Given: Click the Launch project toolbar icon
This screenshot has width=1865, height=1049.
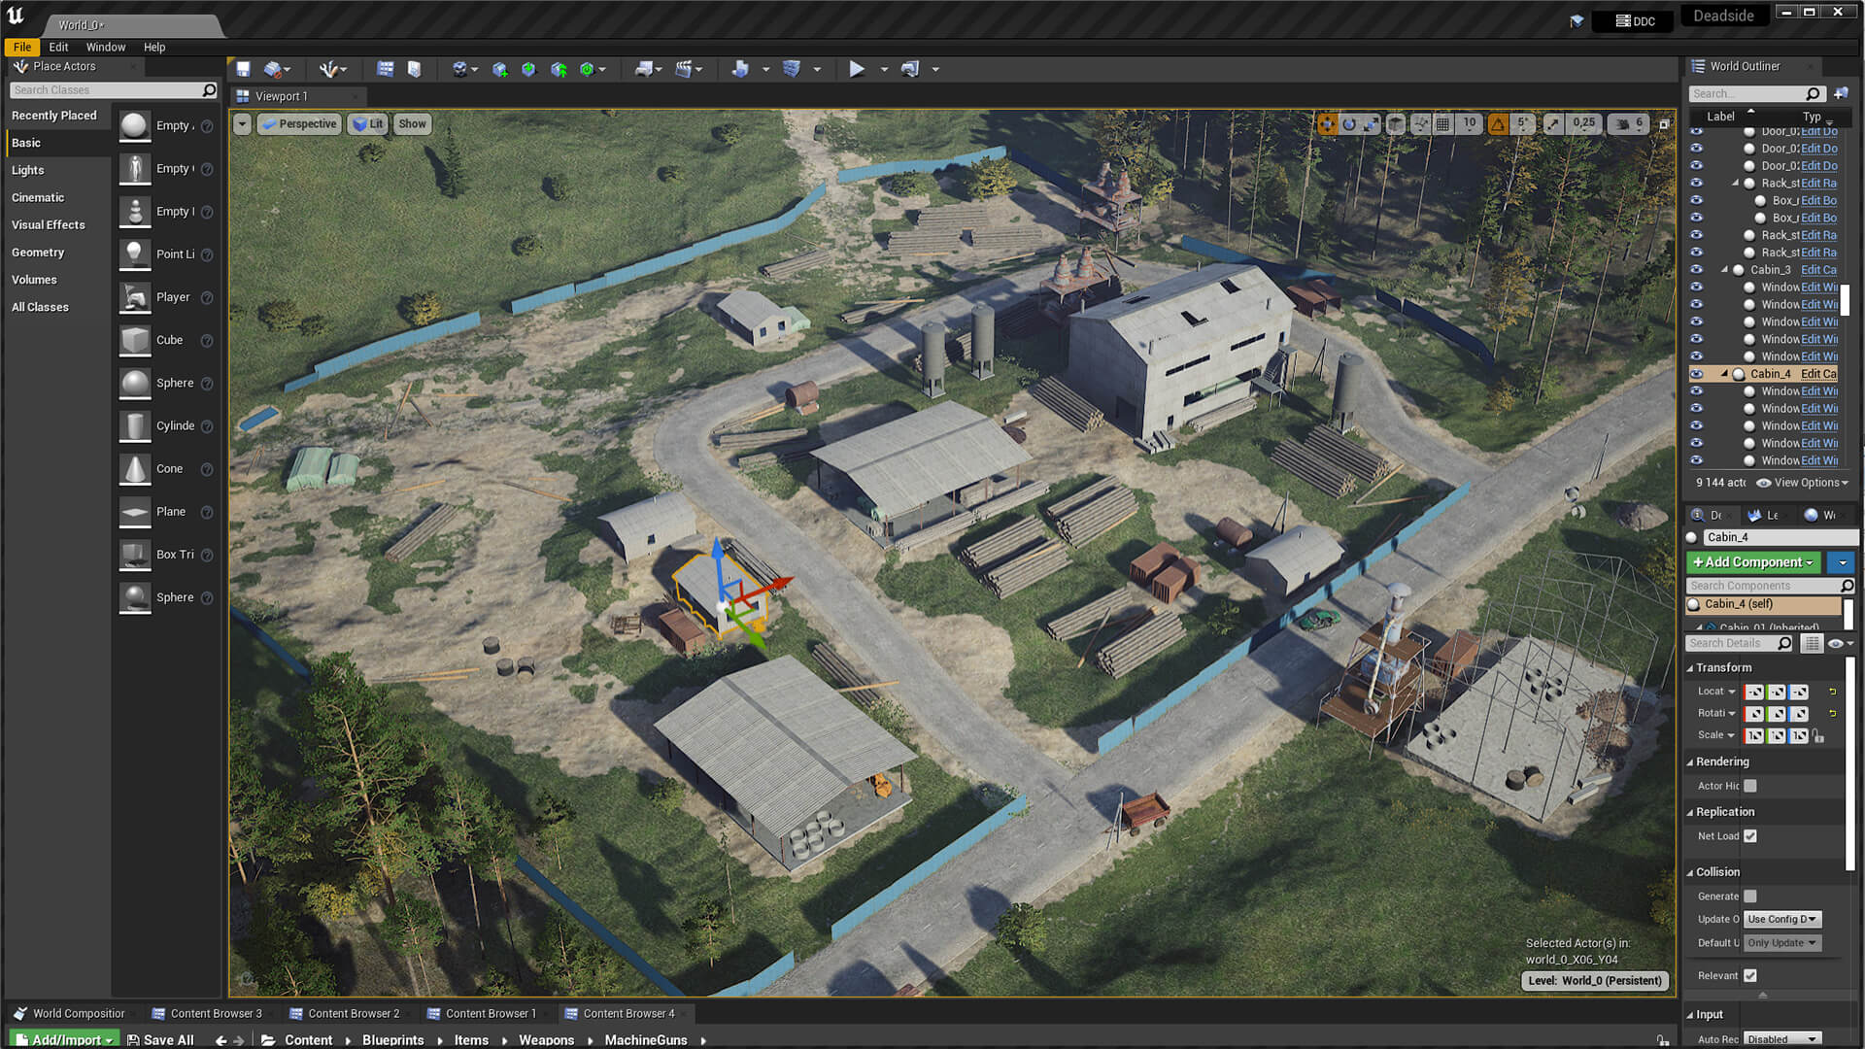Looking at the screenshot, I should (910, 69).
